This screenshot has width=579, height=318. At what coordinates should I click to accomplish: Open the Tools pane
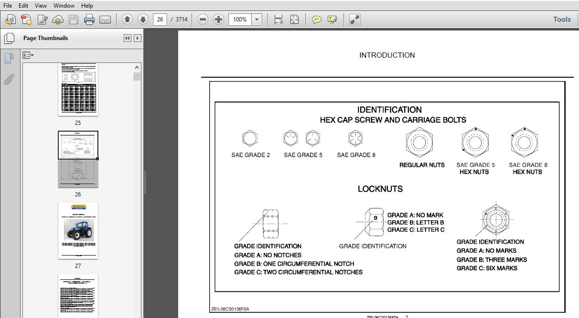562,20
